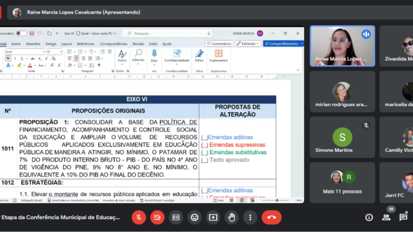Toggle italic (I) formatting
This screenshot has height=232, width=413.
tap(15, 59)
